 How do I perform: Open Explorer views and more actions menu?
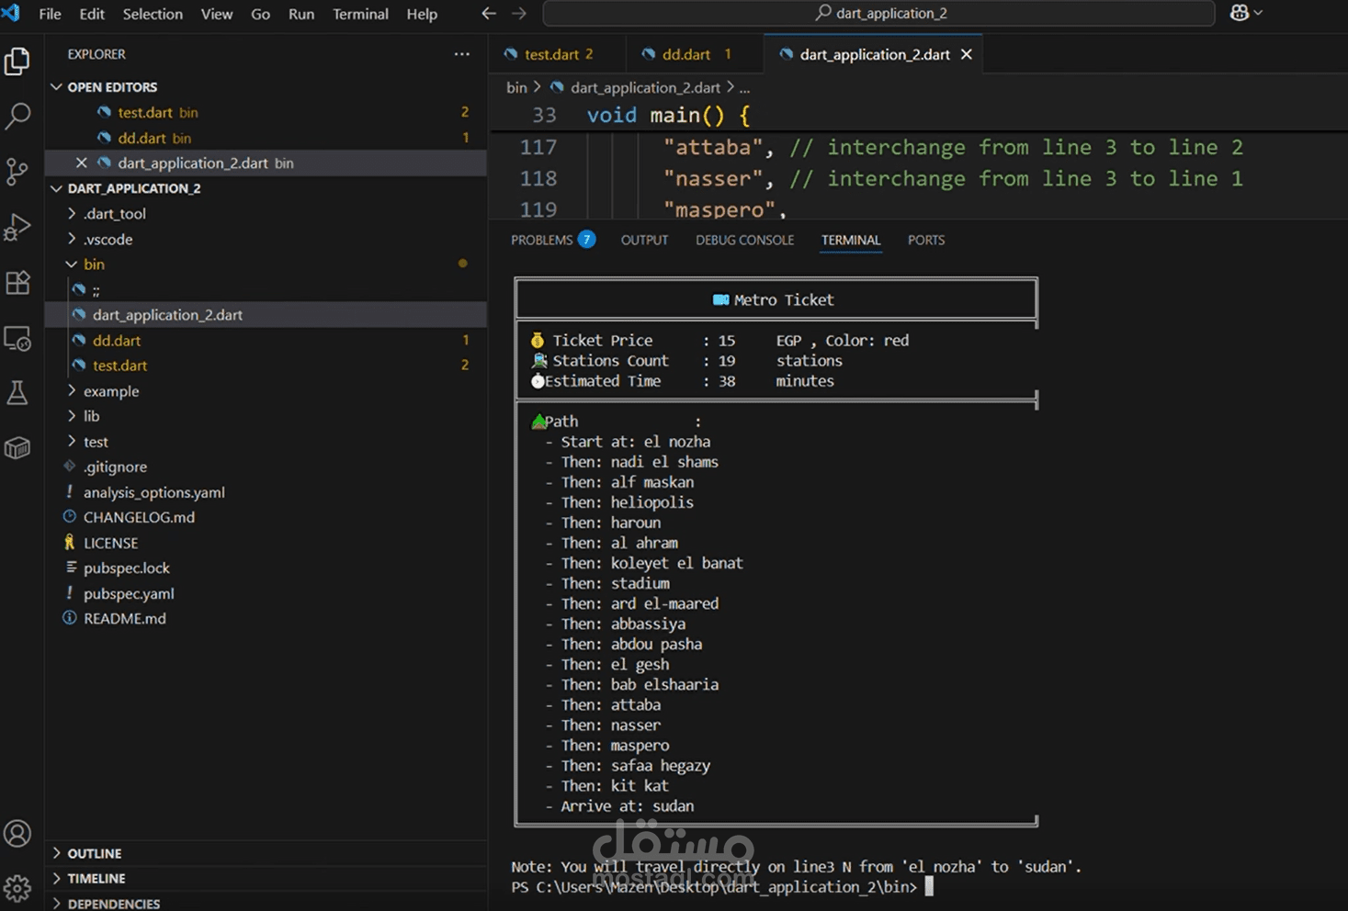(461, 54)
